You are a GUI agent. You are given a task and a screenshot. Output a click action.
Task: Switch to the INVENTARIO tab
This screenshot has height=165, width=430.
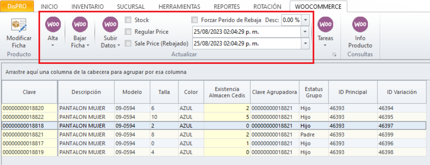87,7
